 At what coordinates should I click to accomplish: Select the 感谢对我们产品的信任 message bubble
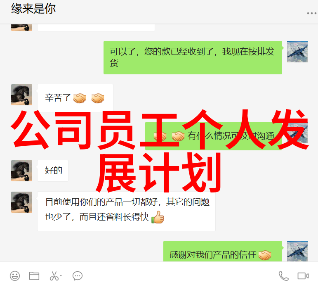click(223, 251)
